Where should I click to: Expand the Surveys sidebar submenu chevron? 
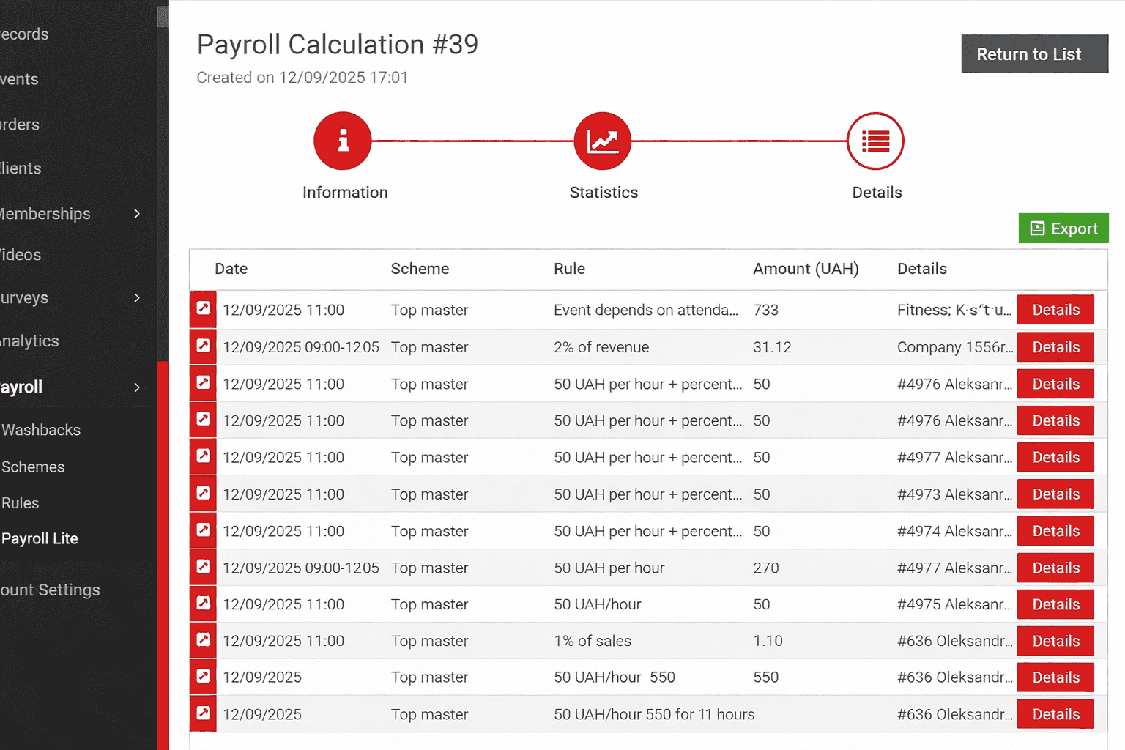(x=137, y=298)
